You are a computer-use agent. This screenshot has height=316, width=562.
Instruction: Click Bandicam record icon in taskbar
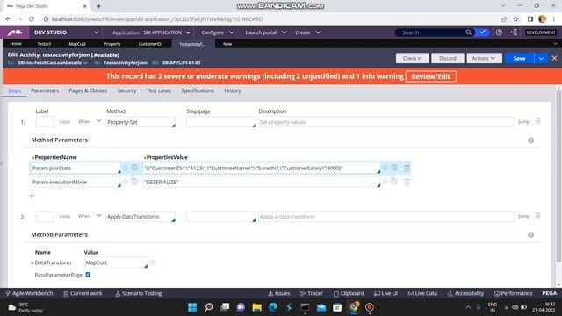pos(370,307)
